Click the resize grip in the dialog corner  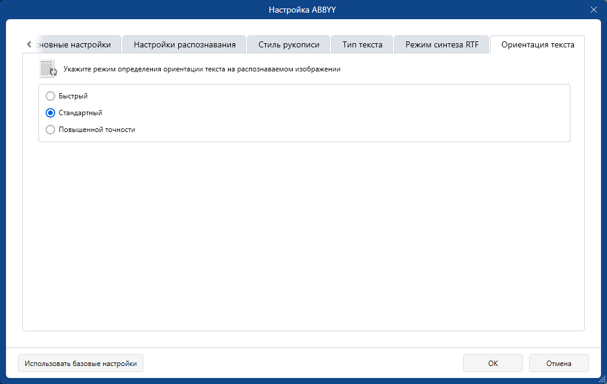(602, 379)
